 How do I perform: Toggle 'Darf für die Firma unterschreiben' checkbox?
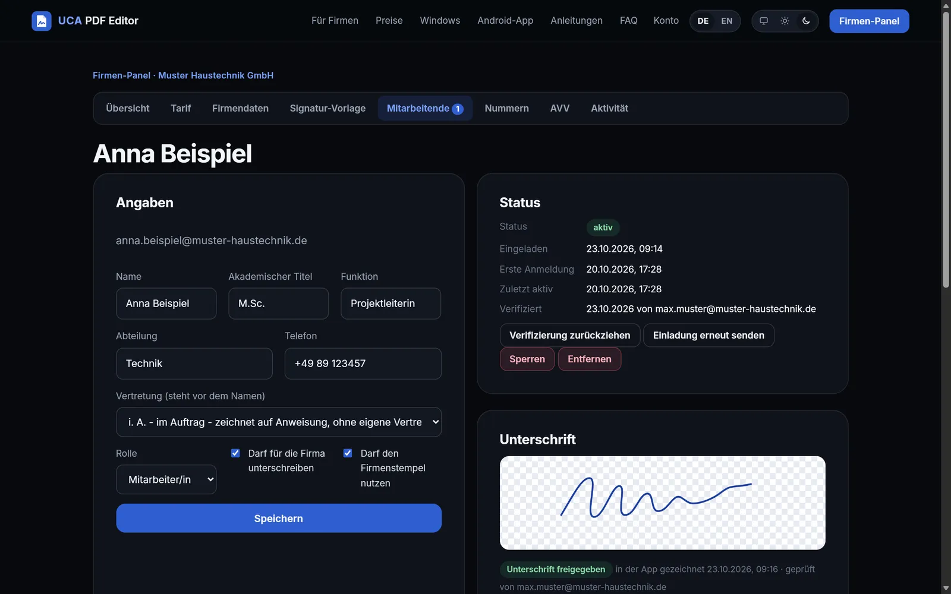pyautogui.click(x=235, y=453)
